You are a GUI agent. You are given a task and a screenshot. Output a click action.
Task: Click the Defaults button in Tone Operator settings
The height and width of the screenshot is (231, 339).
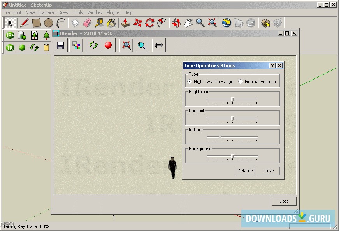pyautogui.click(x=245, y=171)
